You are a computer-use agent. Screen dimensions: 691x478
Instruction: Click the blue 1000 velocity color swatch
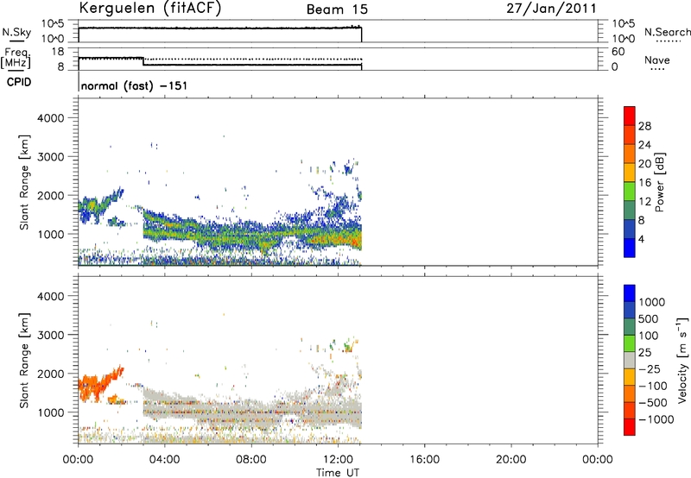coord(630,293)
